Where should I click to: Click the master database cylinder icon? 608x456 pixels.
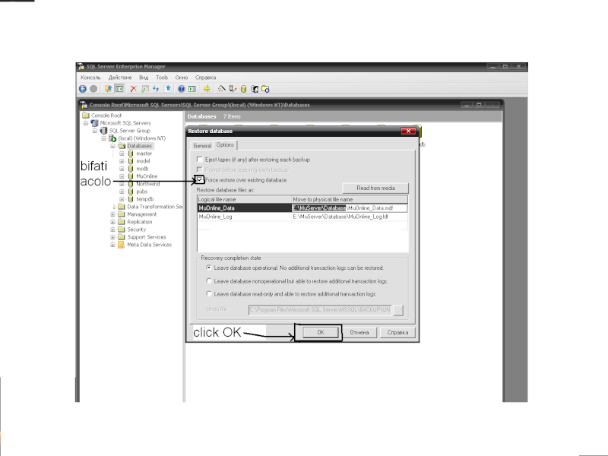[131, 154]
